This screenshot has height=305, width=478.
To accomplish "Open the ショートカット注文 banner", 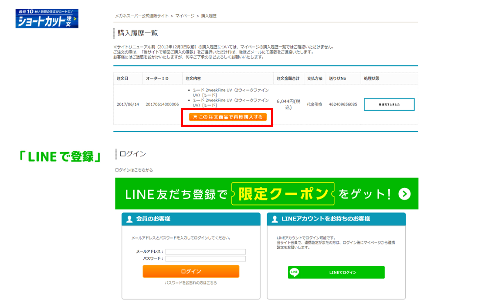I will click(47, 19).
